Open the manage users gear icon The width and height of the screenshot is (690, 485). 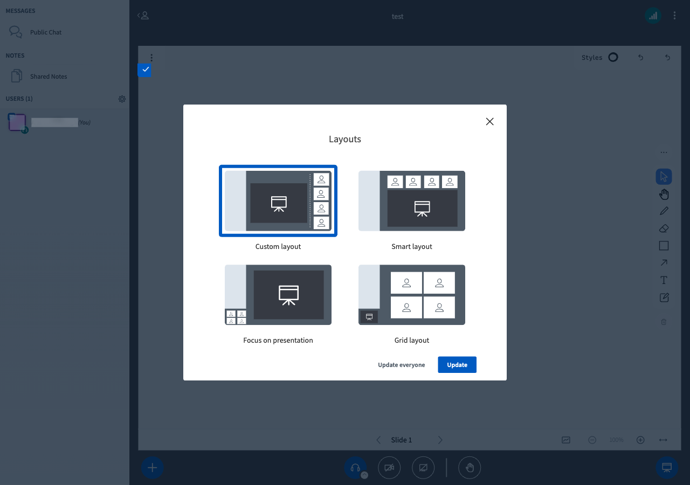(x=122, y=99)
